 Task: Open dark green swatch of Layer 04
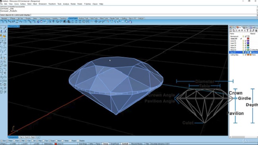click(x=248, y=45)
